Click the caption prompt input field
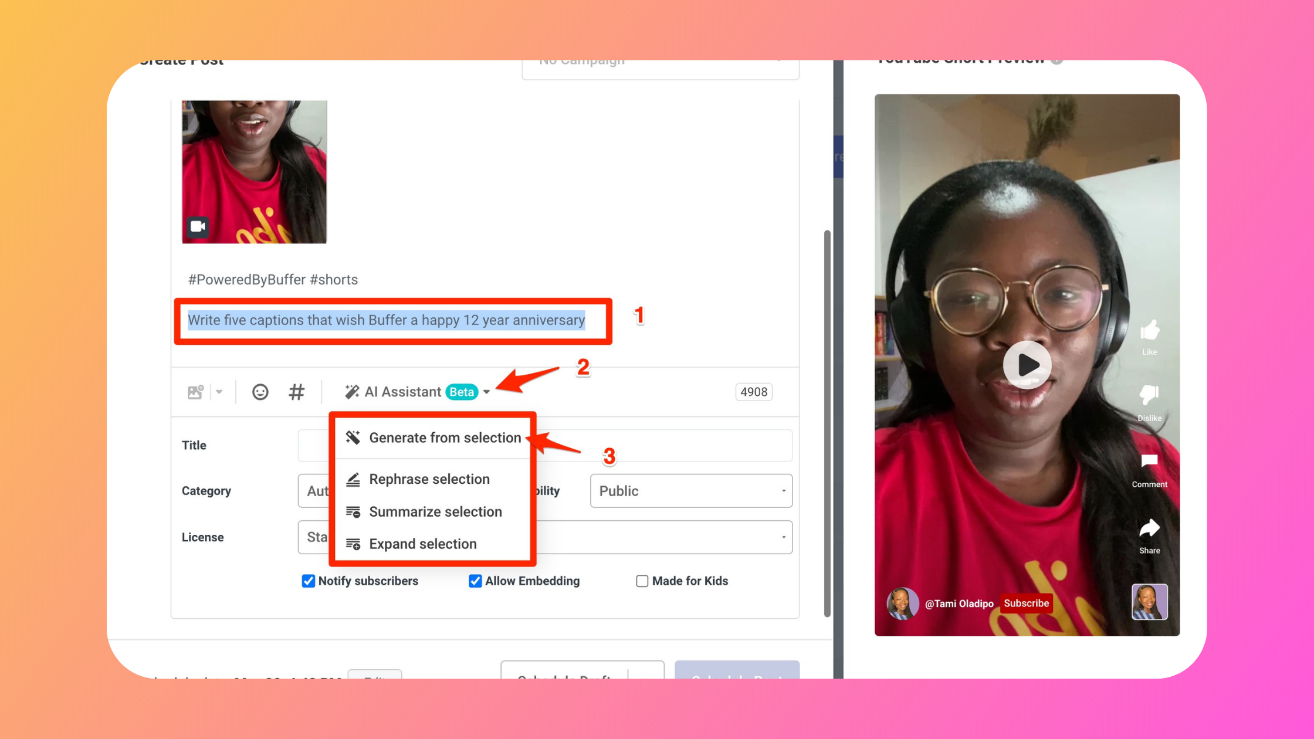The image size is (1314, 739). [386, 320]
